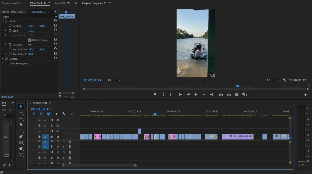Lock track V2 toggle
This screenshot has height=174, width=312.
(x=39, y=131)
